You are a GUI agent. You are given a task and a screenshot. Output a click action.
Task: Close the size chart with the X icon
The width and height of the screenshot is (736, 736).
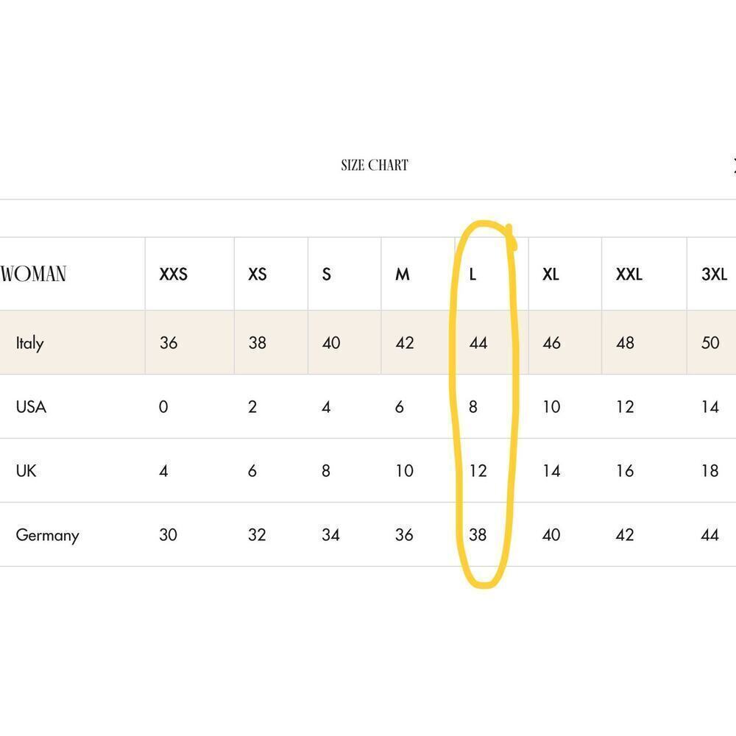734,165
